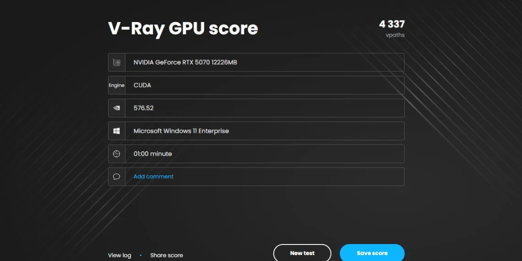Click the Windows logo icon in OS row
522x261 pixels.
pyautogui.click(x=116, y=131)
